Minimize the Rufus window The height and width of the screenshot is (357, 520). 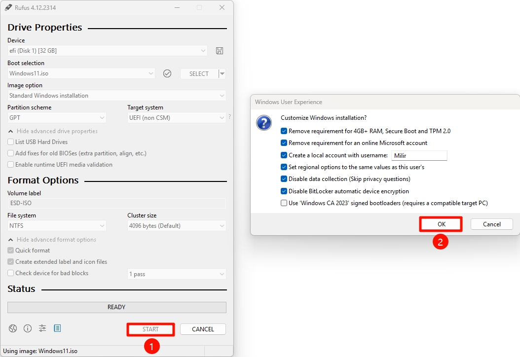(178, 7)
